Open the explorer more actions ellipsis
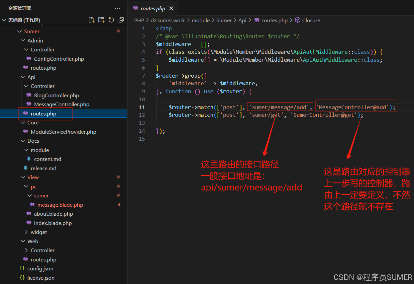 (x=118, y=8)
